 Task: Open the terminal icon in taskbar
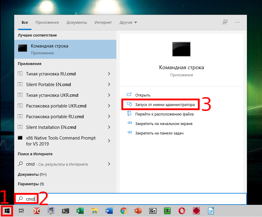point(66,211)
